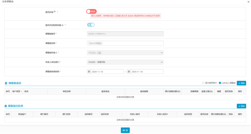Screen dimensions: 251x134
Task: Close the 注册课题组 dialog
Action: pos(248,2)
